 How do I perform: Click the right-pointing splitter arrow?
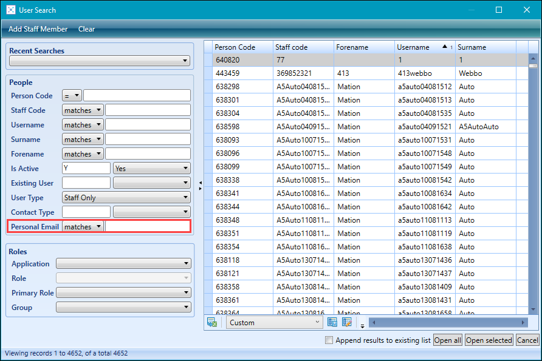coord(201,189)
